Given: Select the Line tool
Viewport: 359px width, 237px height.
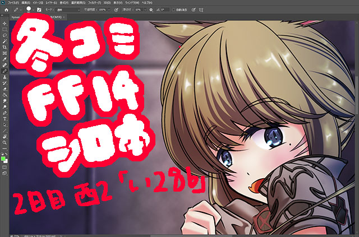Looking at the screenshot, I should [4, 131].
